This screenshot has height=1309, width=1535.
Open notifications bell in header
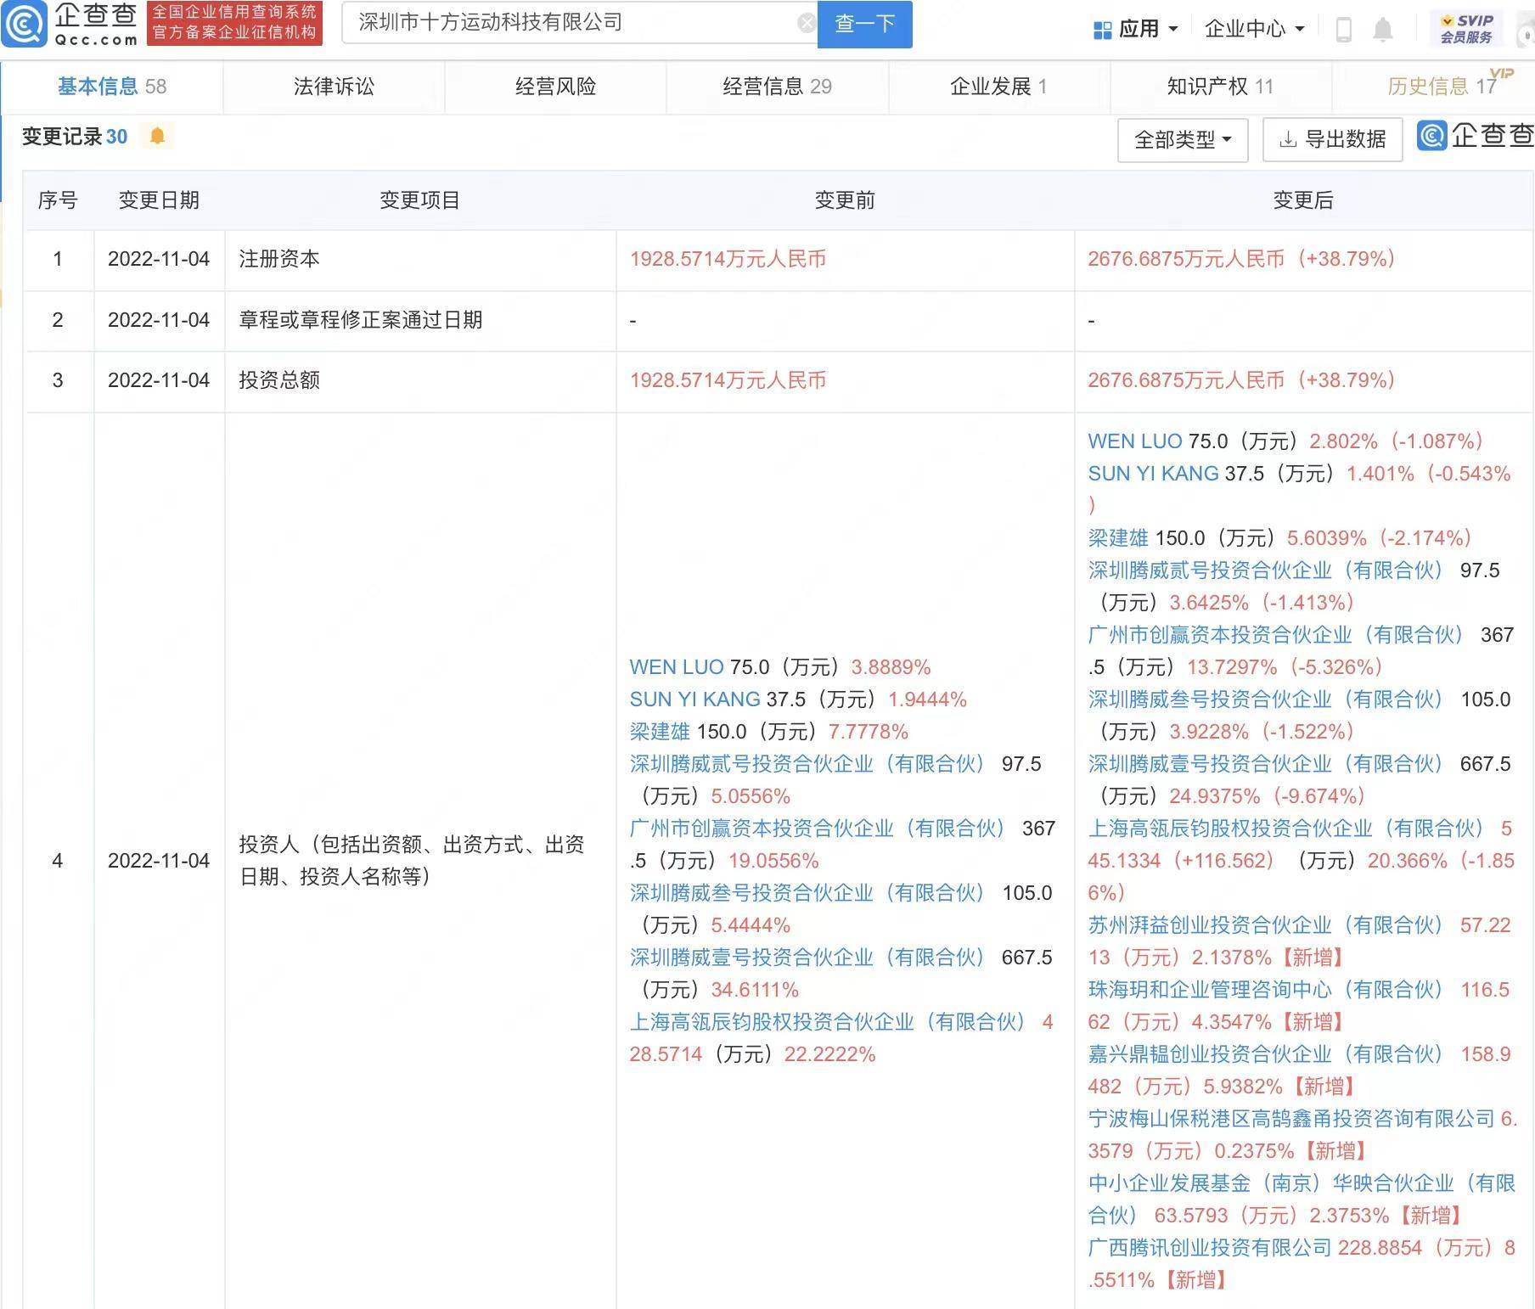click(1383, 30)
